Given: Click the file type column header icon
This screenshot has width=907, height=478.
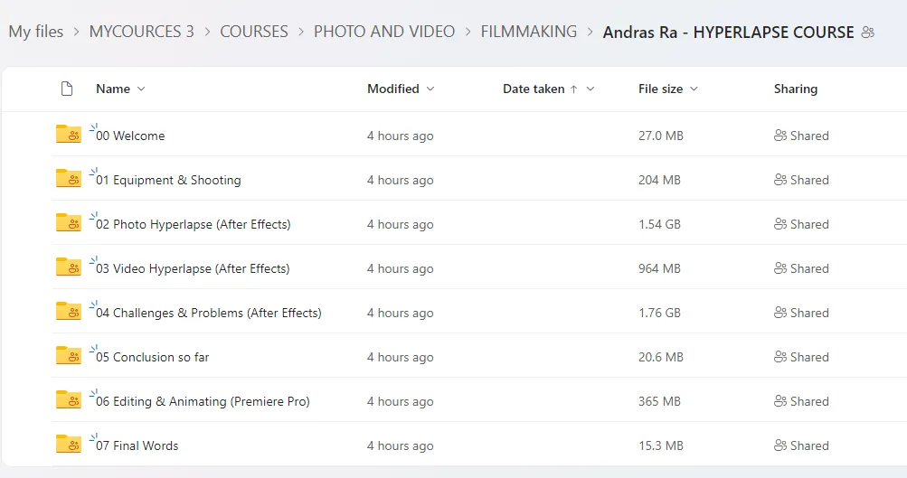Looking at the screenshot, I should (66, 89).
